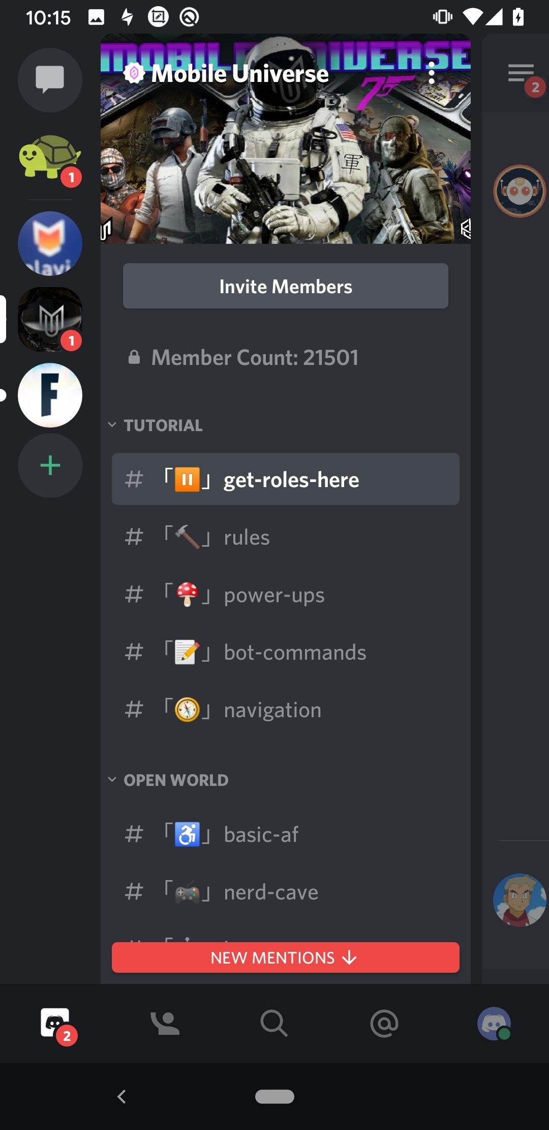The height and width of the screenshot is (1130, 549).
Task: Tap the add server plus icon
Action: tap(50, 465)
